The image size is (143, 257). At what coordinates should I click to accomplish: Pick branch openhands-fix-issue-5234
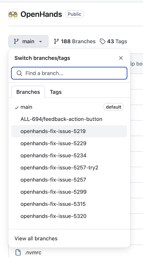tap(69, 155)
